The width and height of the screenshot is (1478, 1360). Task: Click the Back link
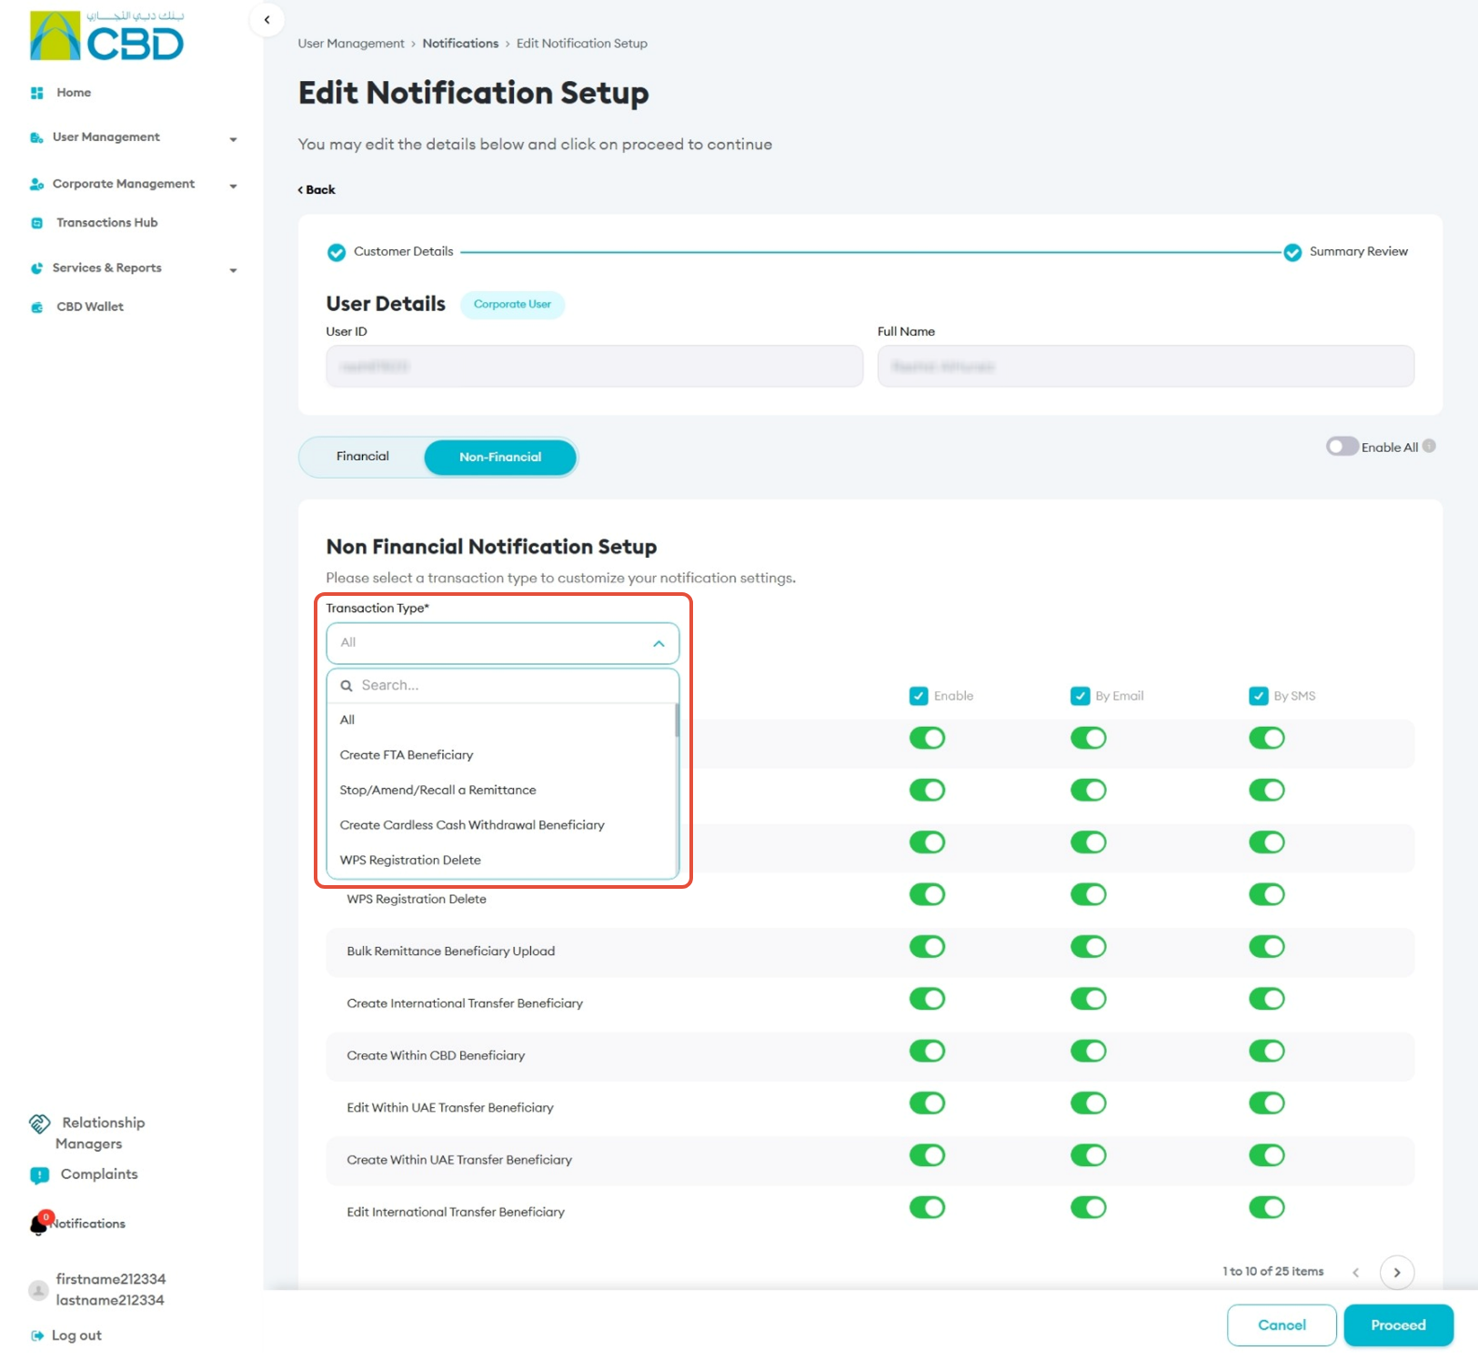[x=317, y=190]
